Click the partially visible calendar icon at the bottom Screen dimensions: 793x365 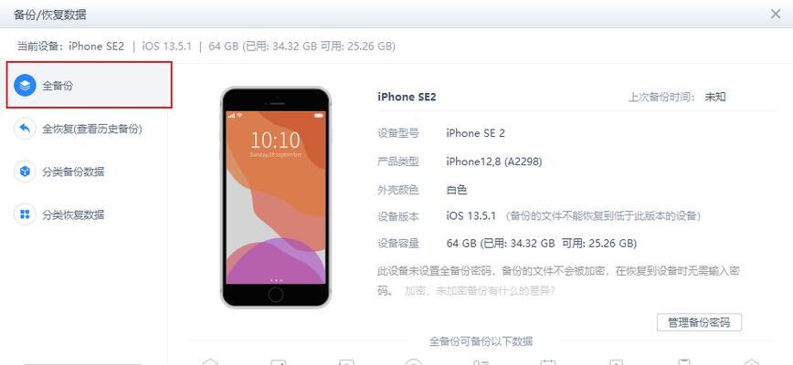[x=548, y=362]
